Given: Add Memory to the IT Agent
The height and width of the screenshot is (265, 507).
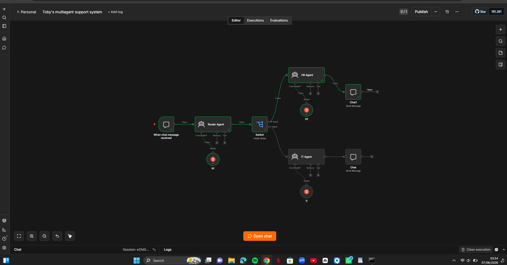Looking at the screenshot, I should (x=310, y=175).
